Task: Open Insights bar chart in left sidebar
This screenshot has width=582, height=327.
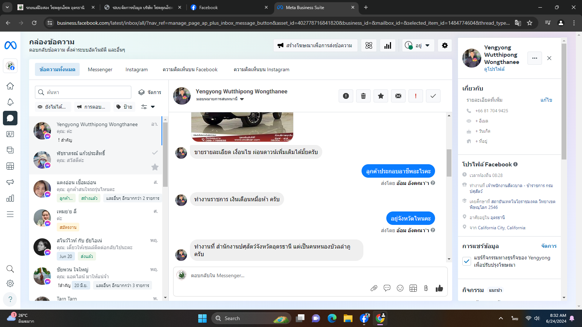Action: point(10,198)
